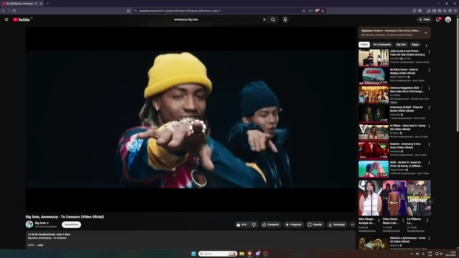Open options for Desierto Amenazzy video
Screen dimensions: 459x258
coord(429,144)
